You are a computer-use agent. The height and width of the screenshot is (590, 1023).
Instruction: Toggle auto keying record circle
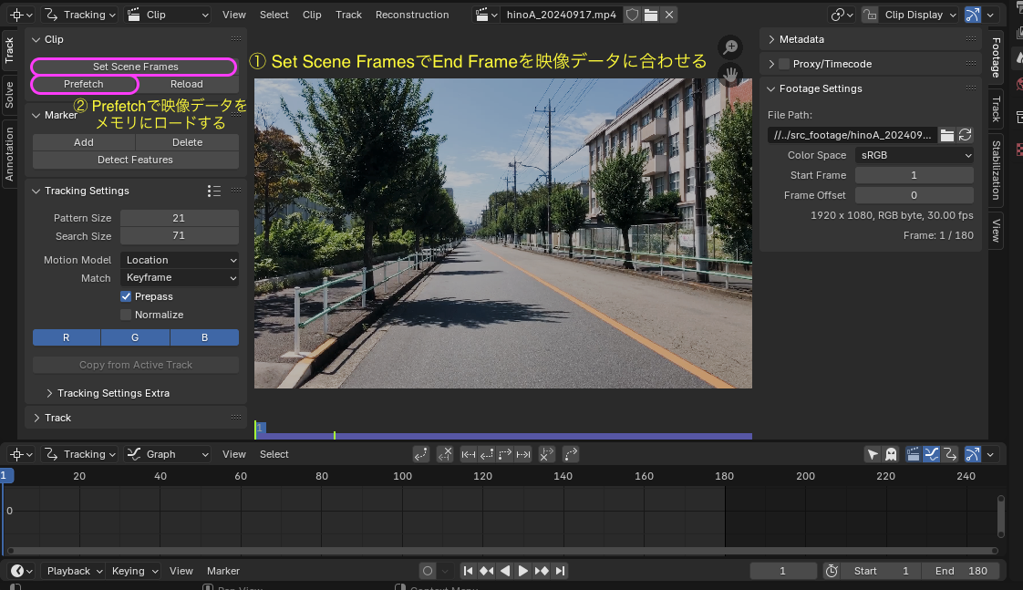pos(428,571)
